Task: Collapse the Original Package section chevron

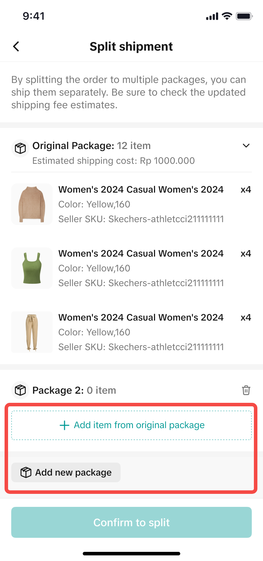Action: [246, 146]
